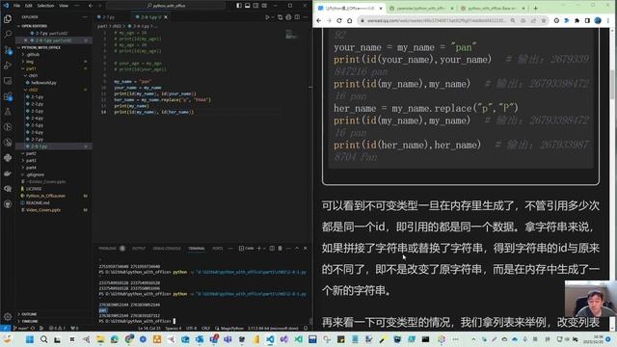The width and height of the screenshot is (617, 347).
Task: Open new browser tab
Action: (536, 8)
